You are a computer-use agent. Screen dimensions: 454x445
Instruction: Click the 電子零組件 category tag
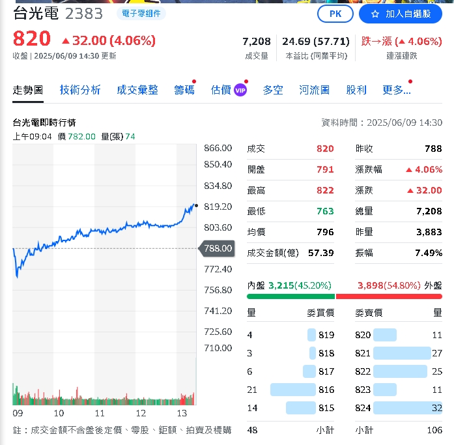(x=141, y=13)
